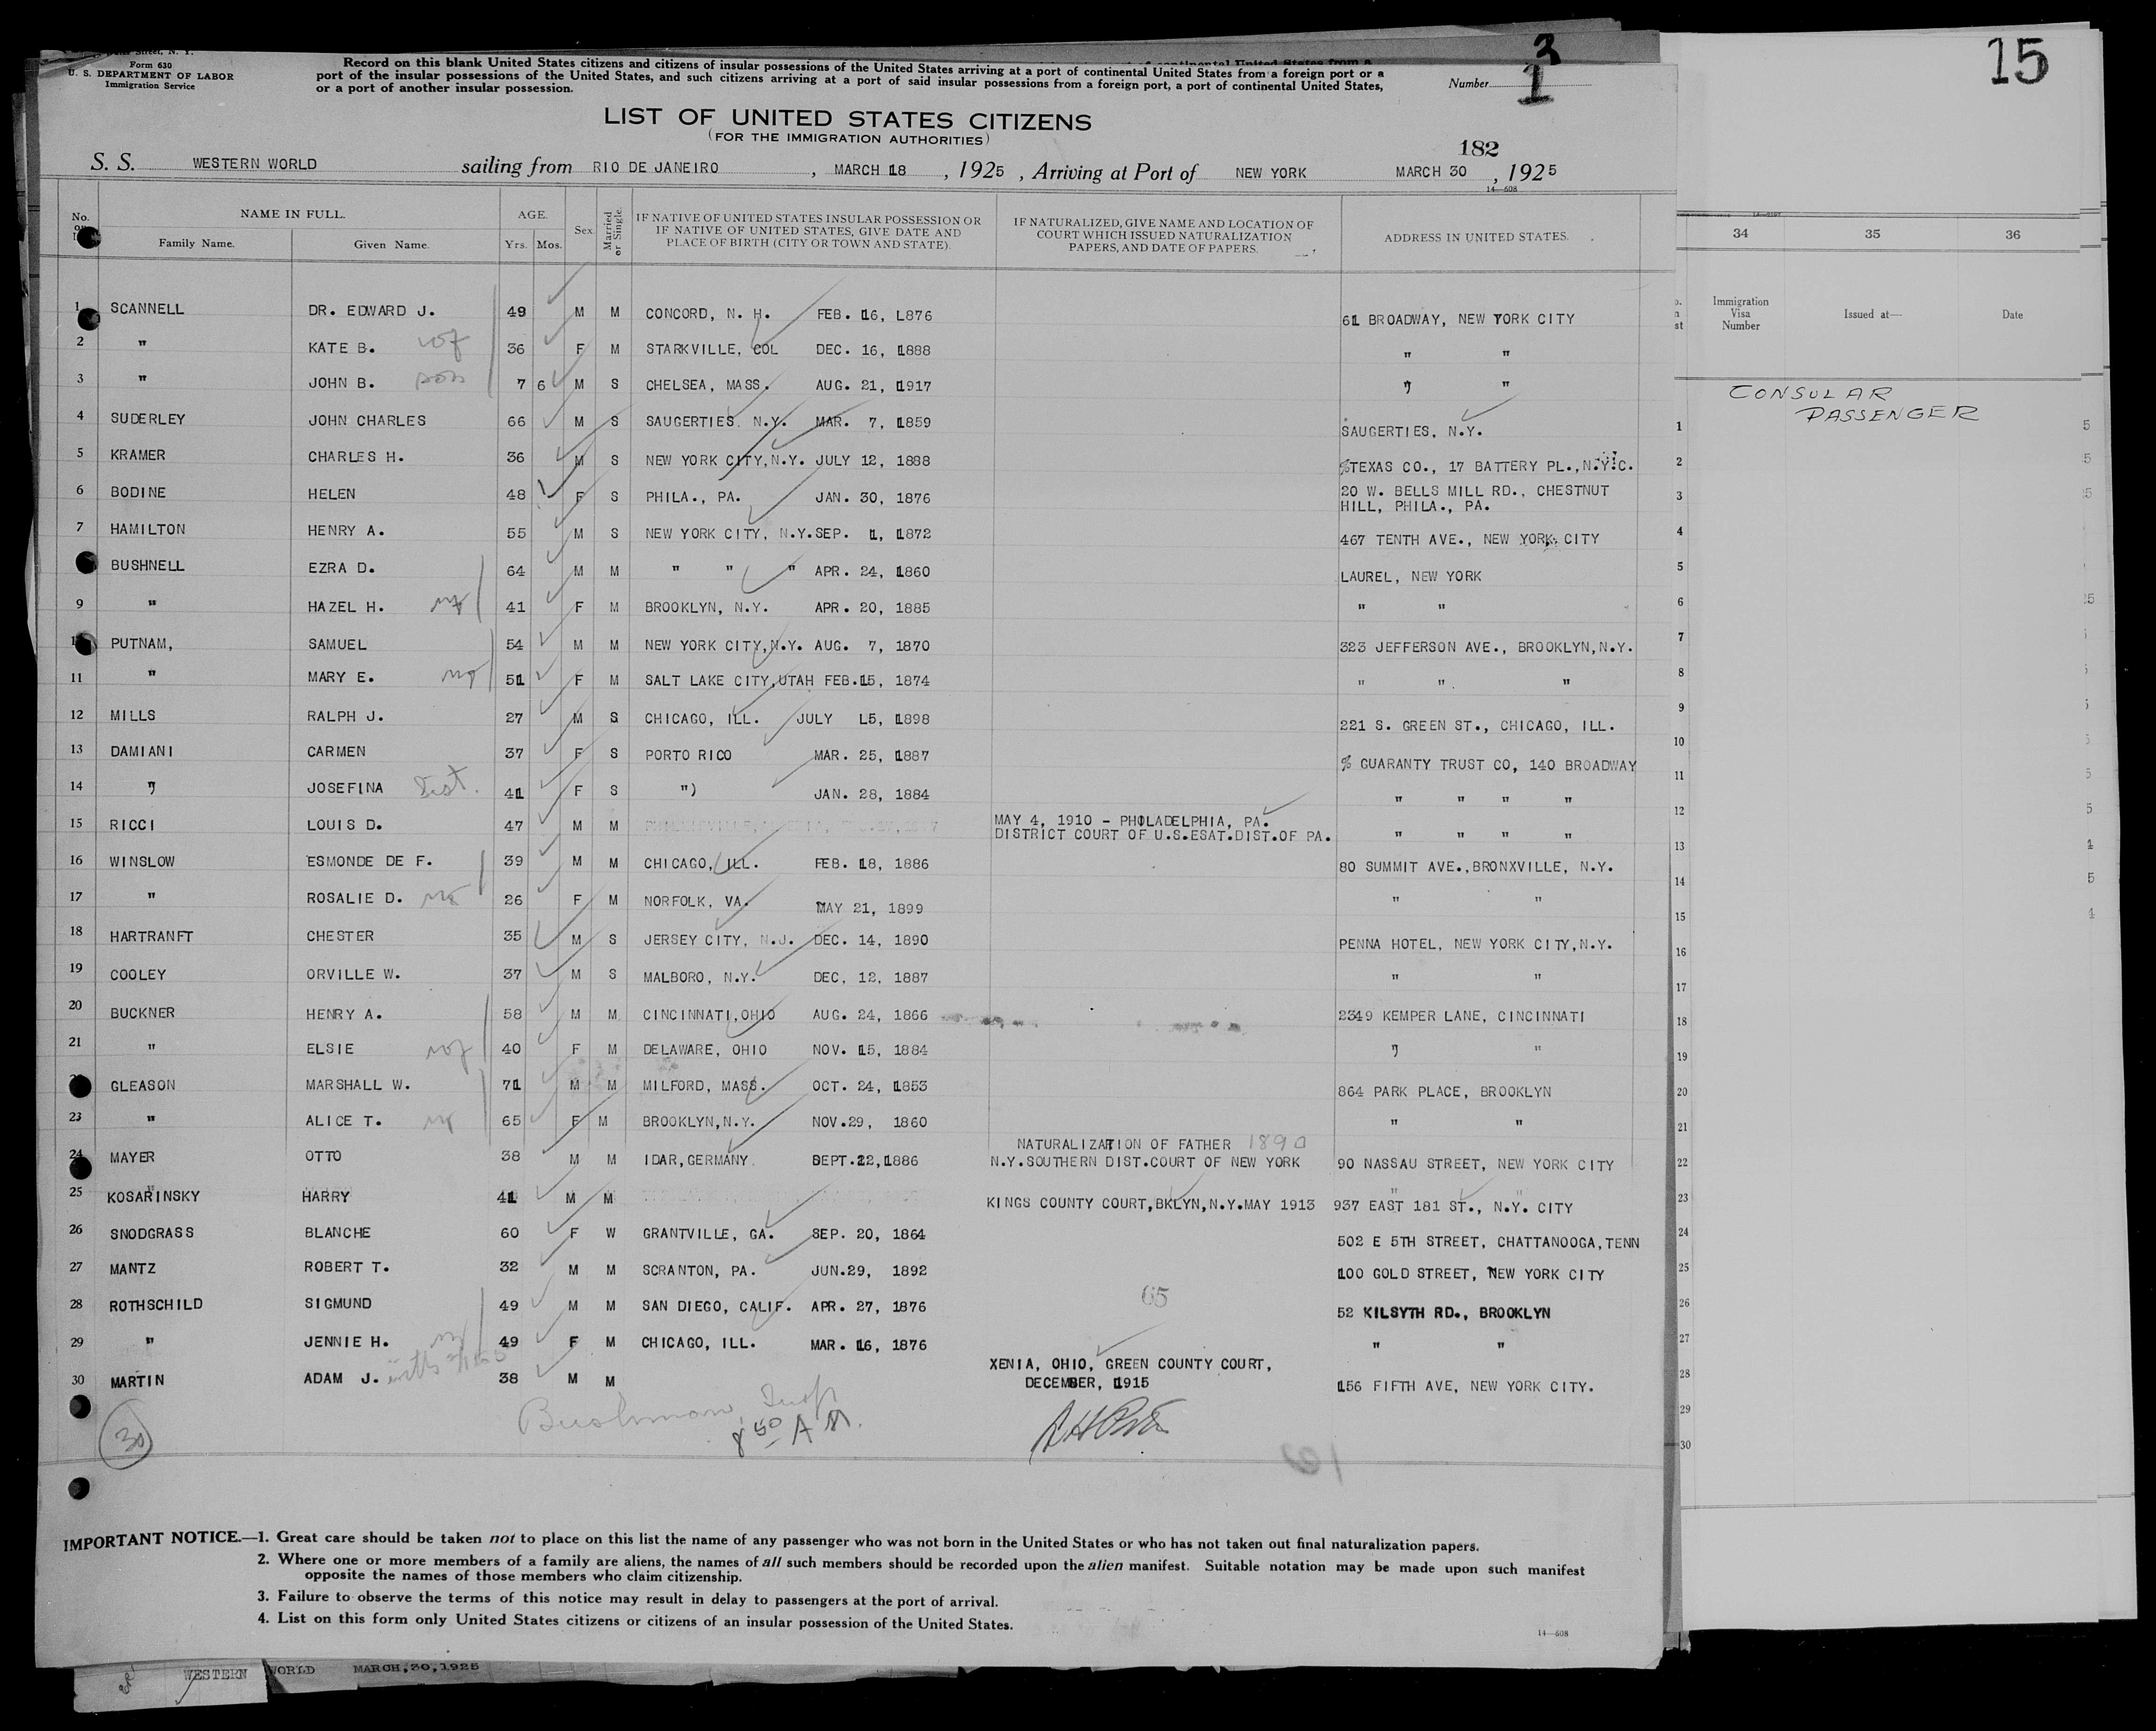Select family name 'KRAMER'
Image resolution: width=2156 pixels, height=1731 pixels.
138,455
